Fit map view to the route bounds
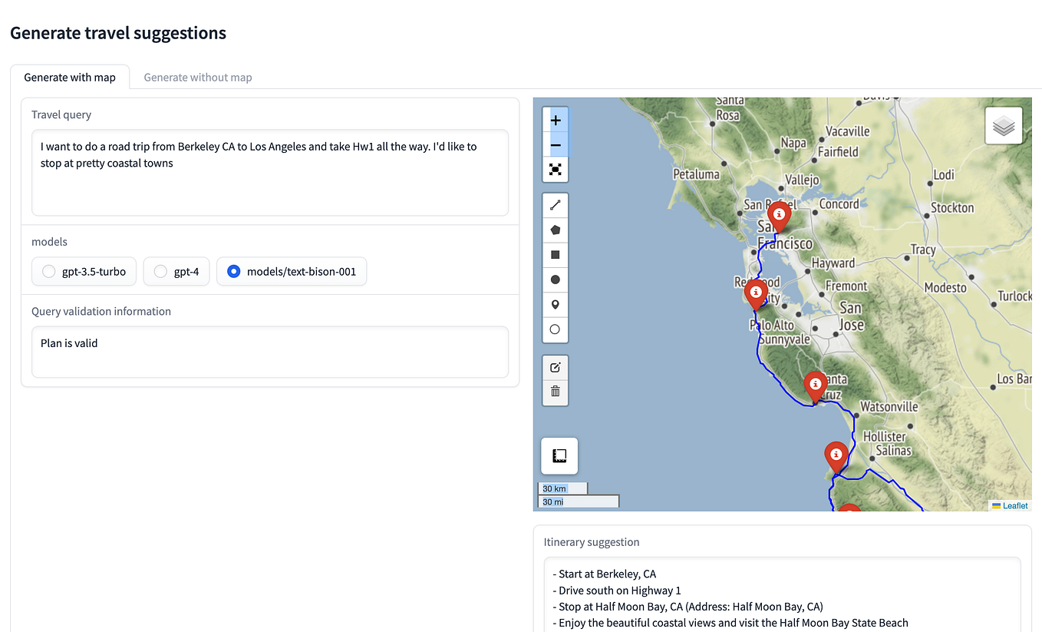 click(555, 170)
